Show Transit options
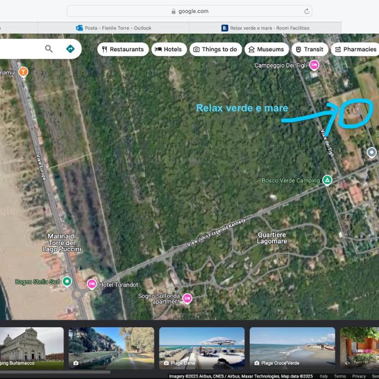 click(310, 49)
